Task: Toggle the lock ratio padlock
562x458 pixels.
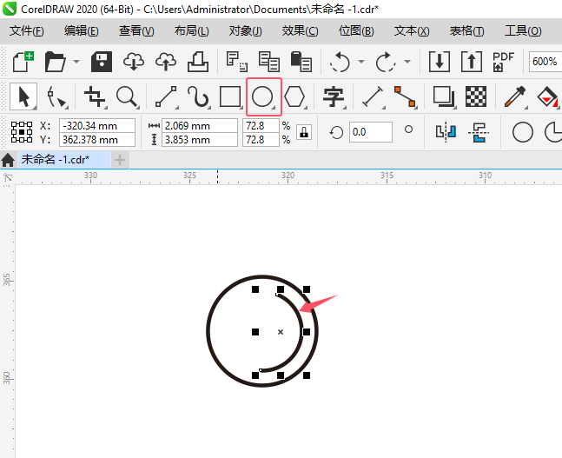Action: pyautogui.click(x=304, y=132)
